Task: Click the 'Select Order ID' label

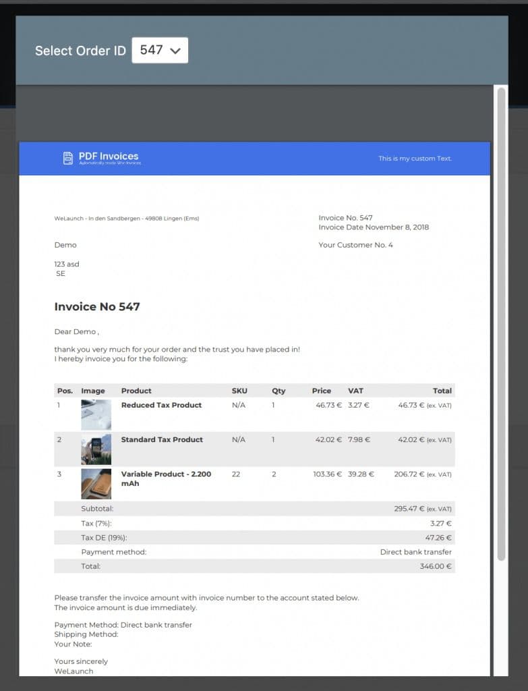Action: point(81,51)
